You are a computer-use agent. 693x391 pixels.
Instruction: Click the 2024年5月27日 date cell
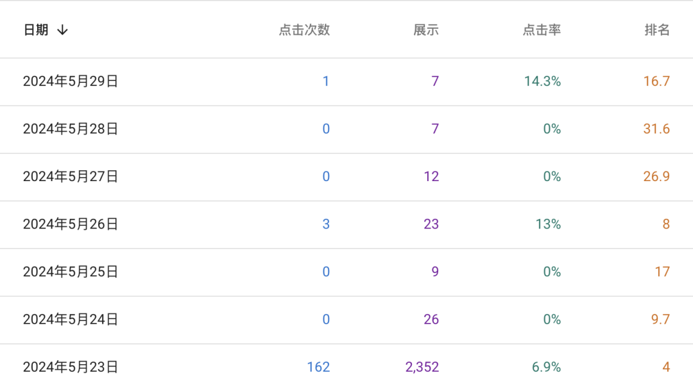pos(71,177)
